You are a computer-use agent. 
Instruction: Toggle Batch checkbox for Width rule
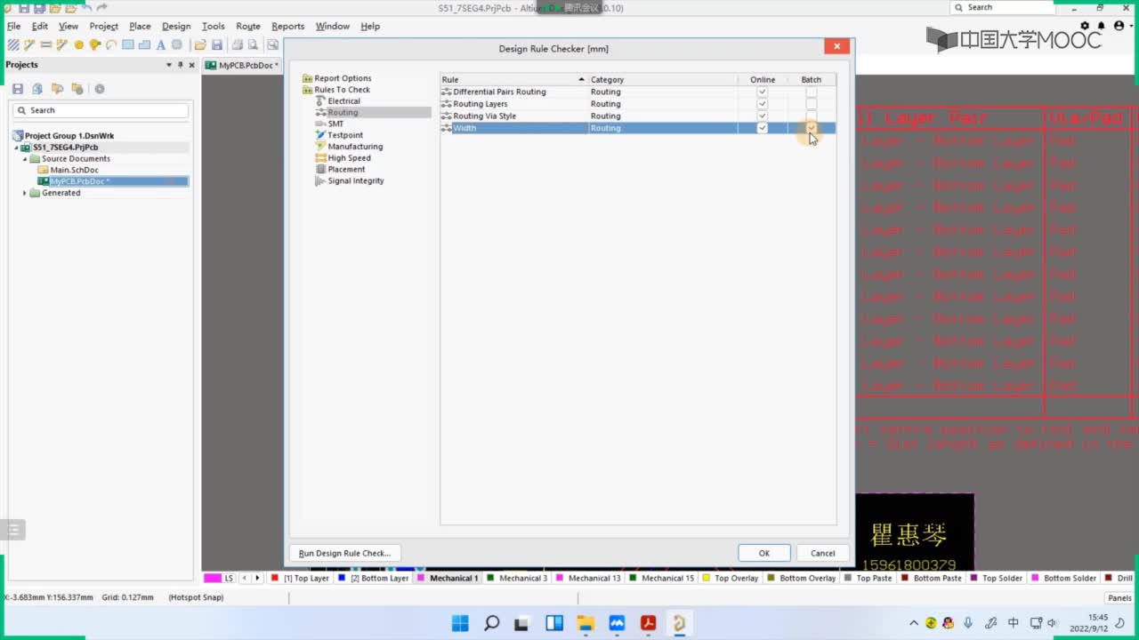pyautogui.click(x=812, y=128)
